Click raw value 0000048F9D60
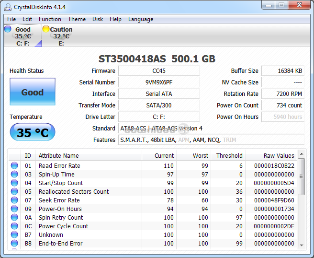Viewport: 314px width, 258px height. pos(274,200)
